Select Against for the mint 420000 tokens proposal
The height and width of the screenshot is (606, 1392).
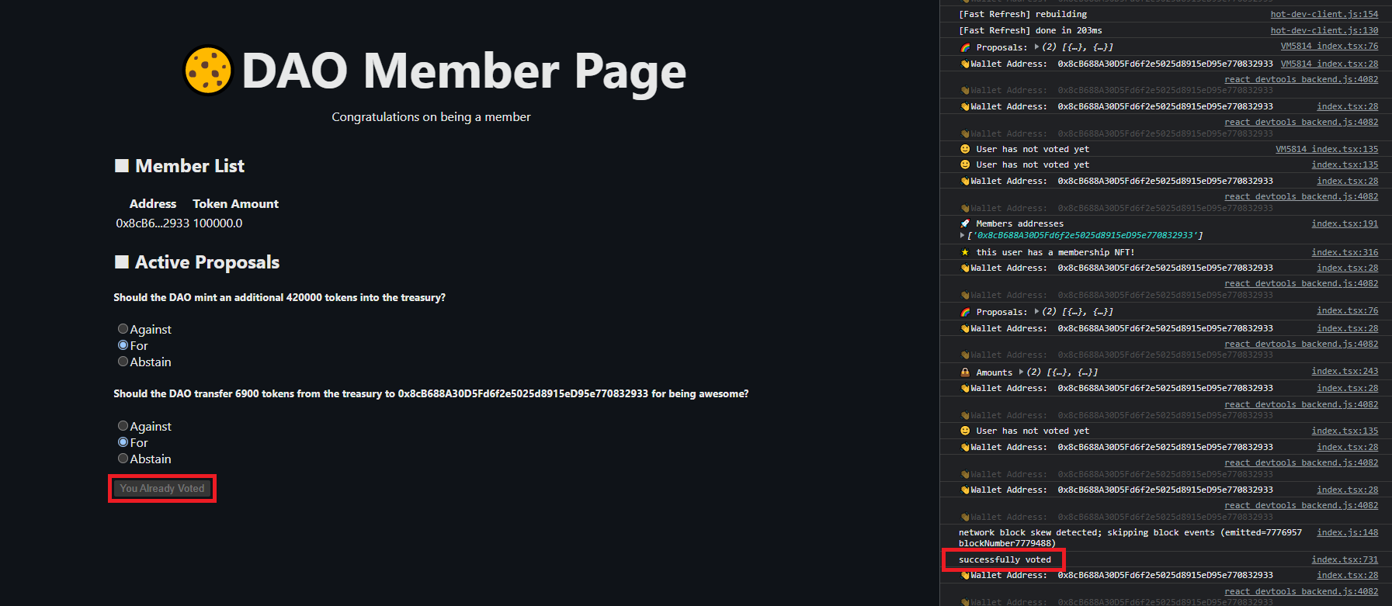coord(123,329)
